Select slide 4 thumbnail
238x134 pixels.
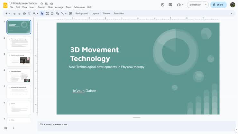(19, 76)
